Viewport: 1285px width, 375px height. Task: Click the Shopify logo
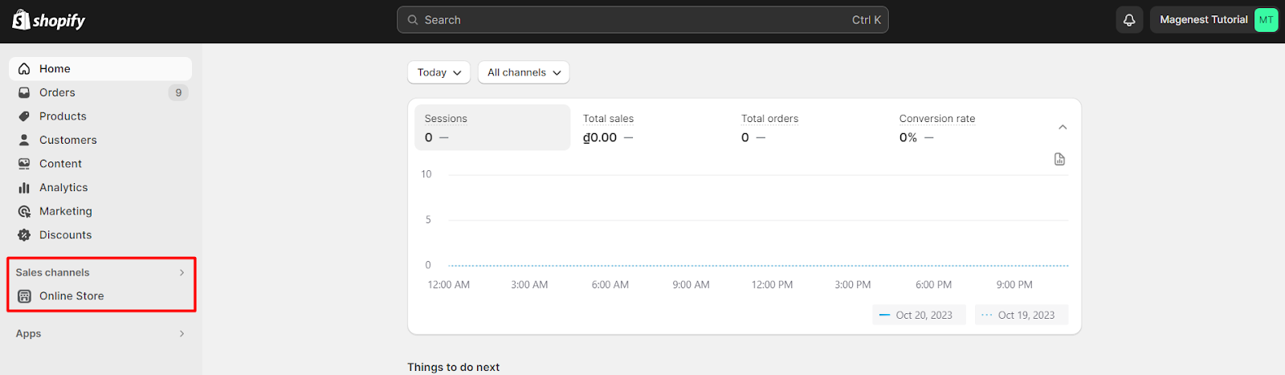click(x=48, y=20)
